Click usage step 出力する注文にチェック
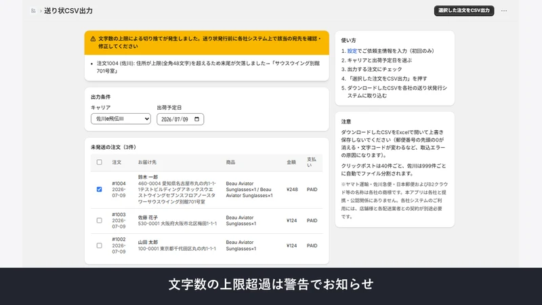Viewport: 542px width, 305px height. coord(375,69)
